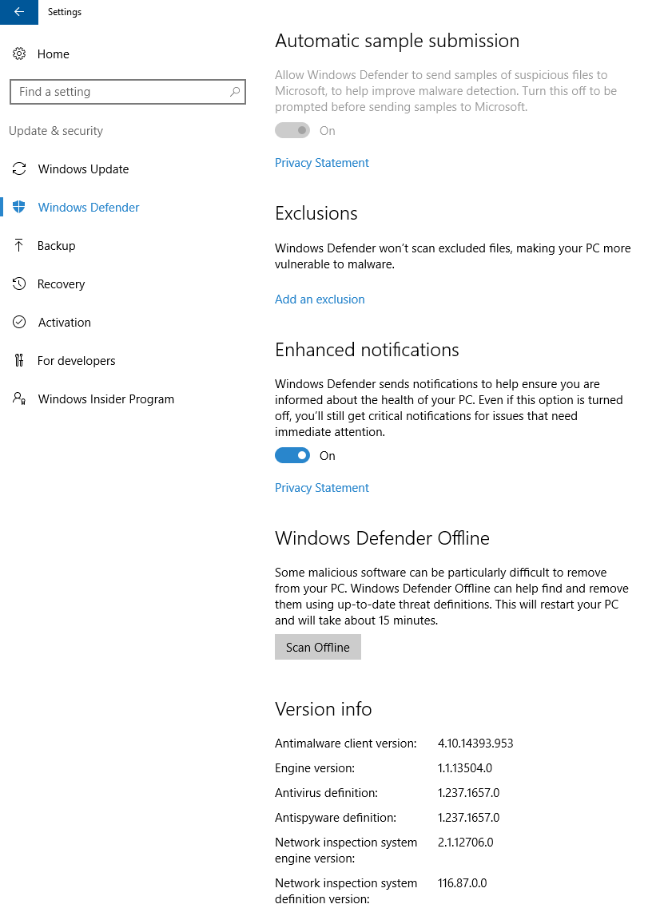Click the back arrow in the title bar
The width and height of the screenshot is (664, 912).
(18, 12)
